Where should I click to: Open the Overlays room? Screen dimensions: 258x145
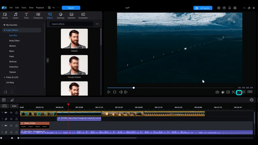[61, 16]
